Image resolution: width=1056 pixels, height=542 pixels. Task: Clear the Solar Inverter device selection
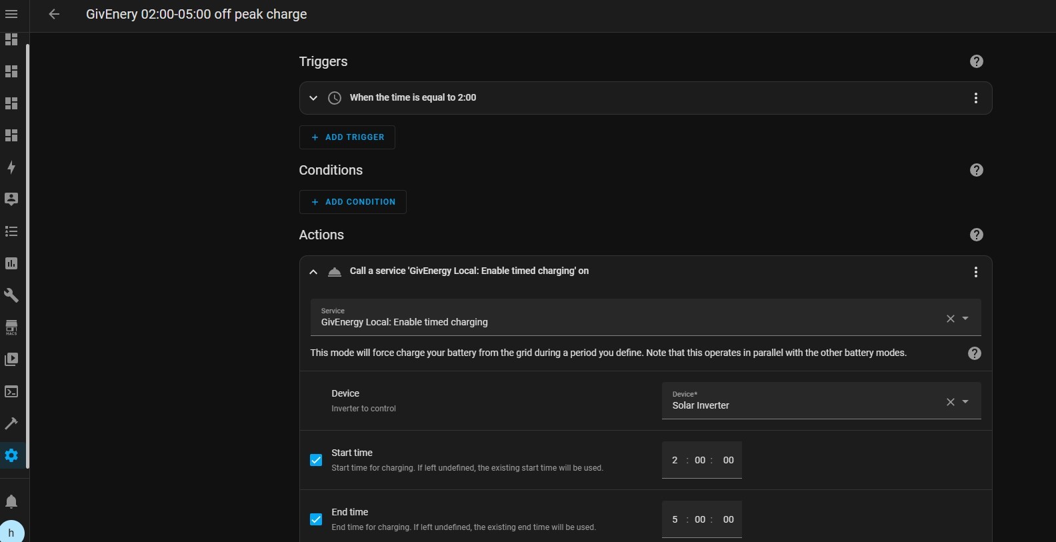point(951,402)
